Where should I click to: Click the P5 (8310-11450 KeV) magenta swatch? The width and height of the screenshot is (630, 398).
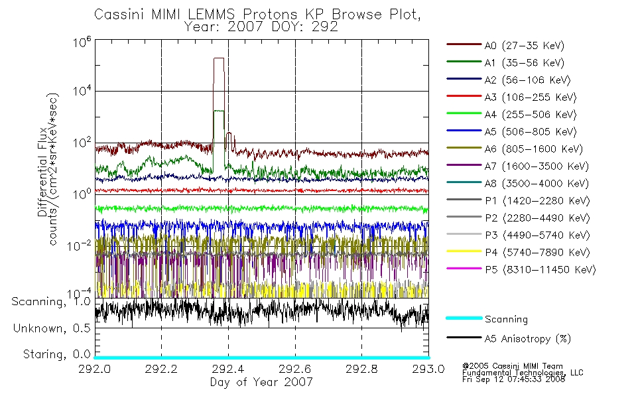coord(464,269)
